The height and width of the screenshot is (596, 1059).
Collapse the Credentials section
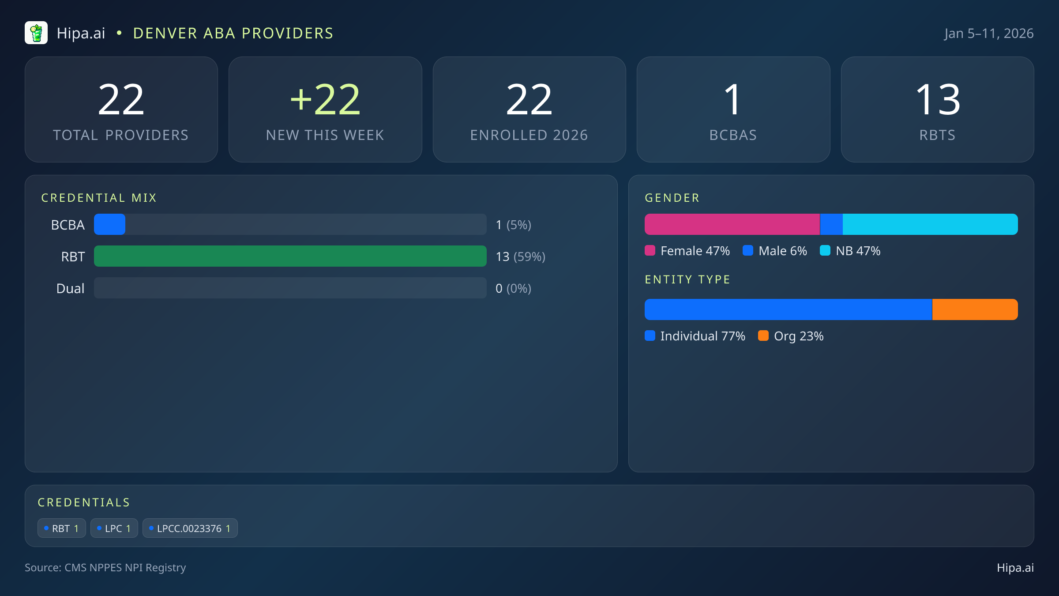(84, 502)
